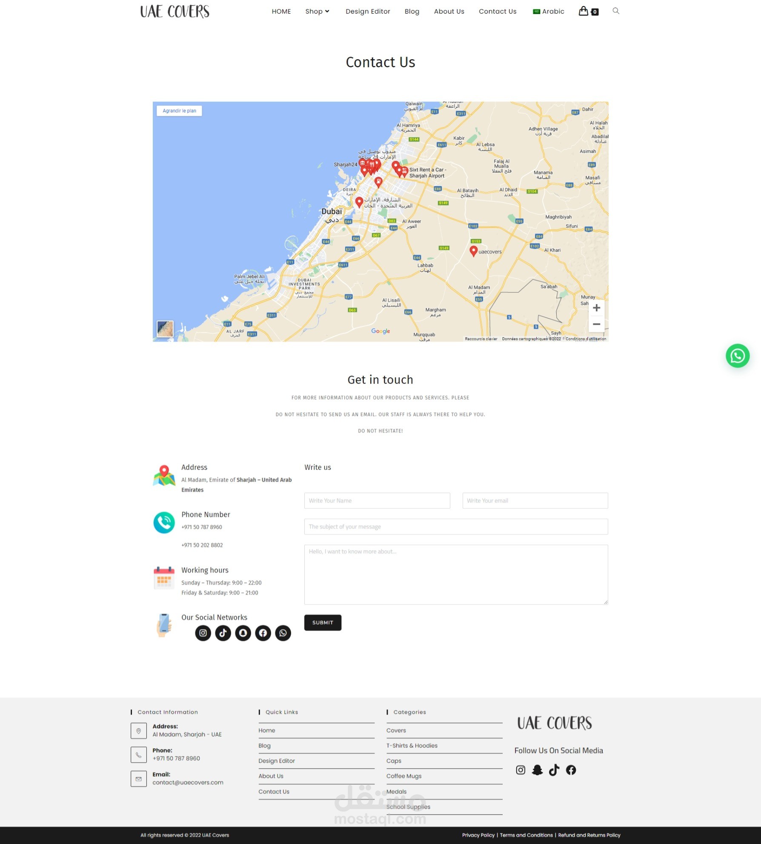Zoom in on the map
This screenshot has width=761, height=844.
[x=596, y=308]
